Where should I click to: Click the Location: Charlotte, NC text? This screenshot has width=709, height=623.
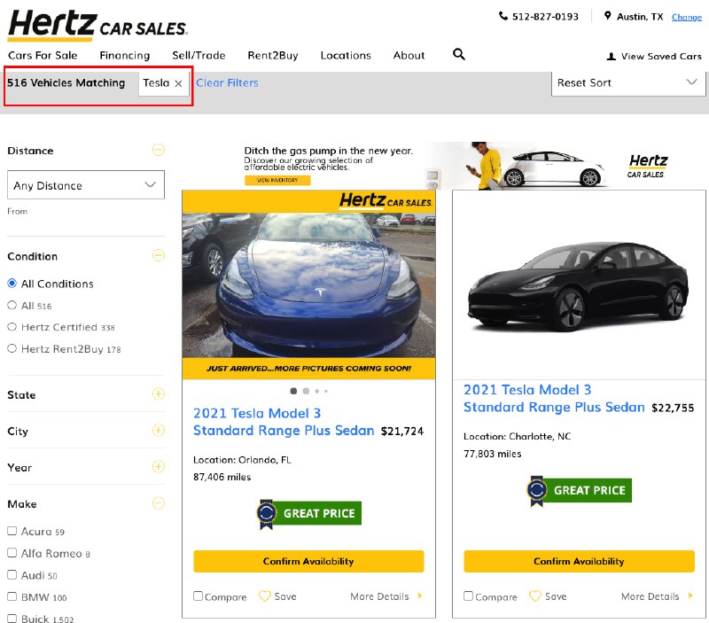[518, 436]
